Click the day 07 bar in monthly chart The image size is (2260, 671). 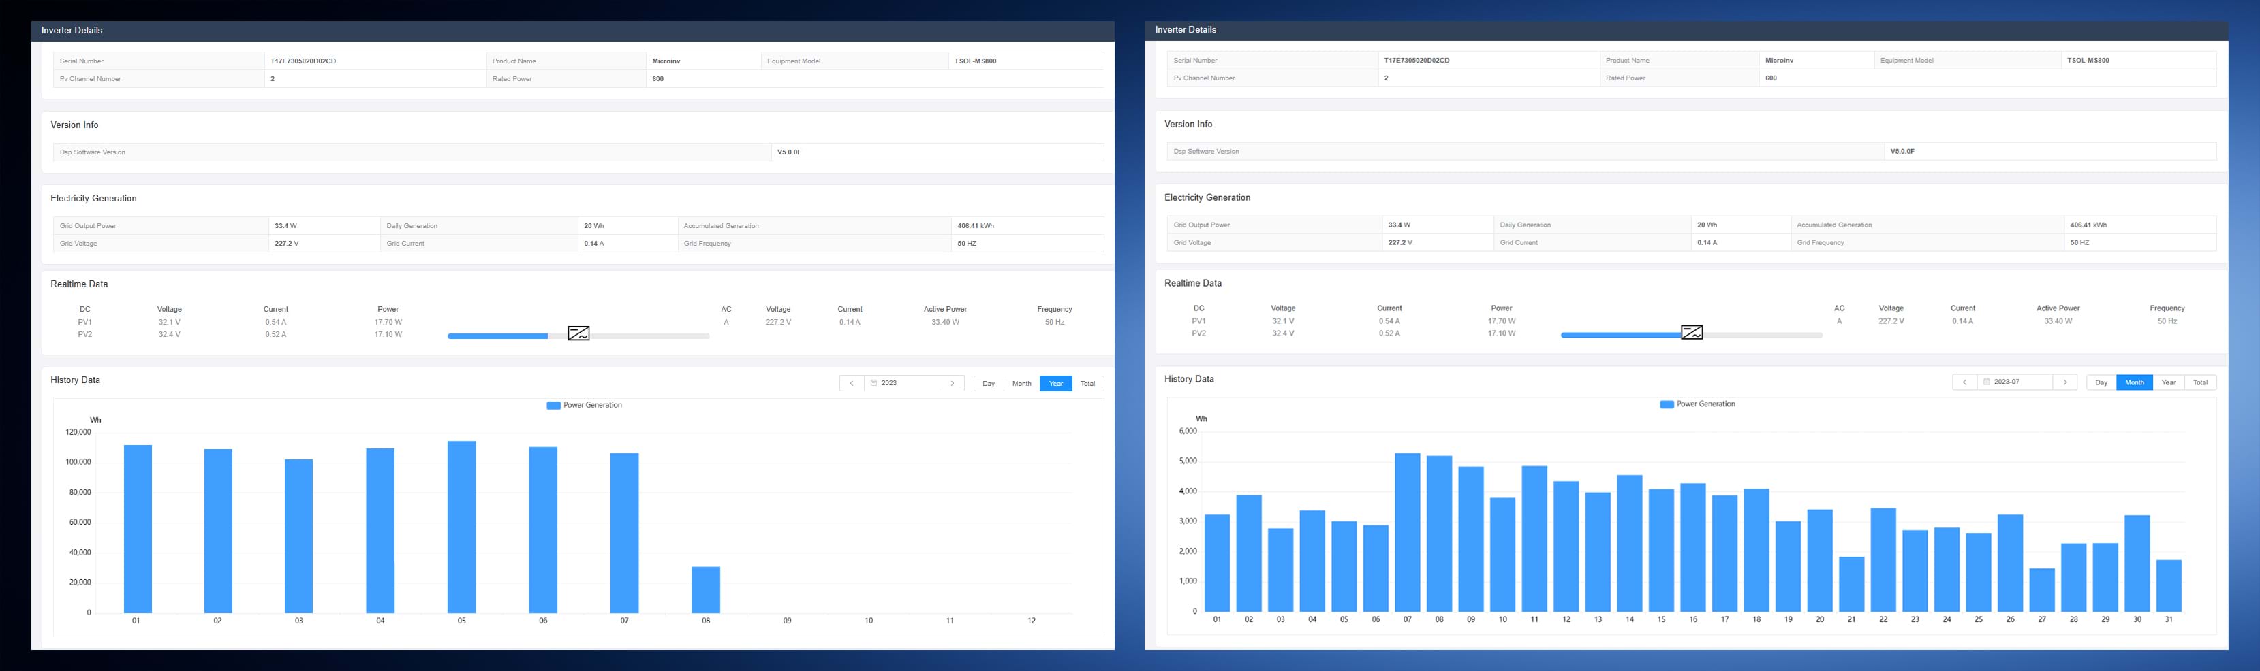[1407, 533]
